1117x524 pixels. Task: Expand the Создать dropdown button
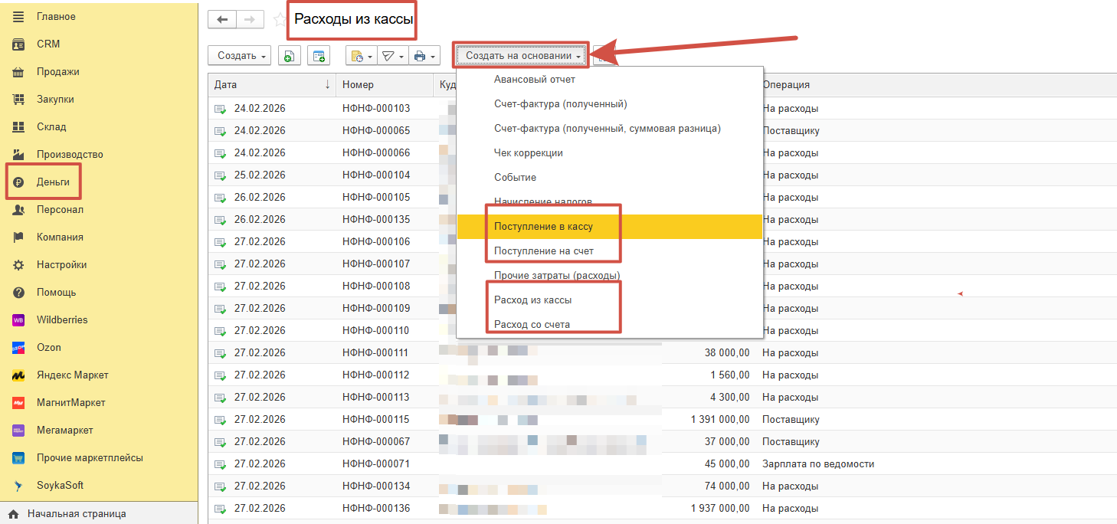point(239,56)
